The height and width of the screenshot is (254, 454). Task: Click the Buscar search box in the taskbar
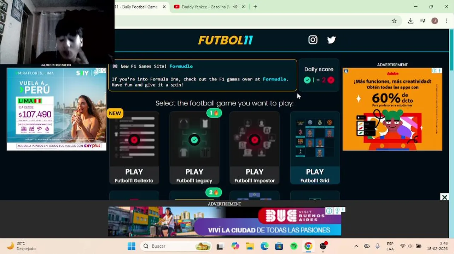pos(176,246)
